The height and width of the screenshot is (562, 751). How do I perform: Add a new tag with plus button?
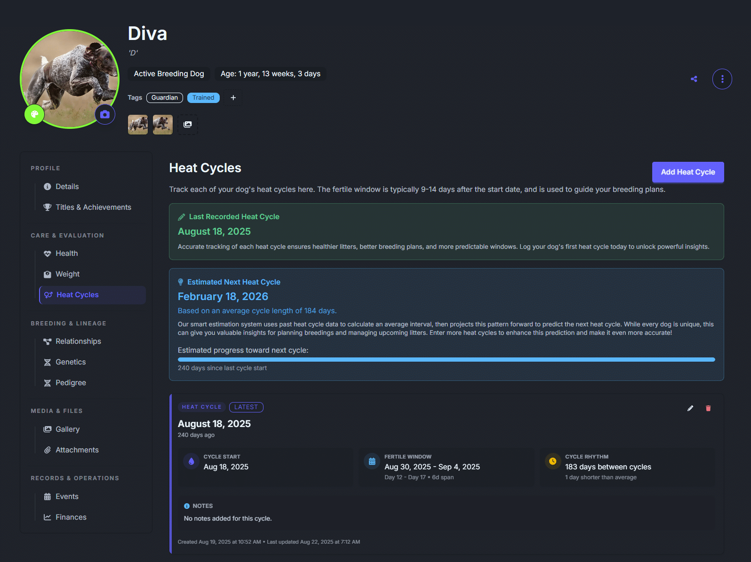tap(233, 98)
